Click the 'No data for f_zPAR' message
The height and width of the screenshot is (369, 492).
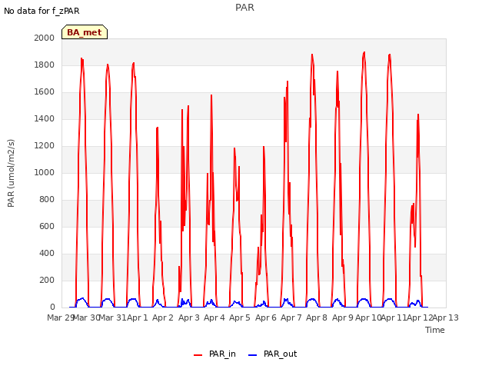(x=42, y=11)
